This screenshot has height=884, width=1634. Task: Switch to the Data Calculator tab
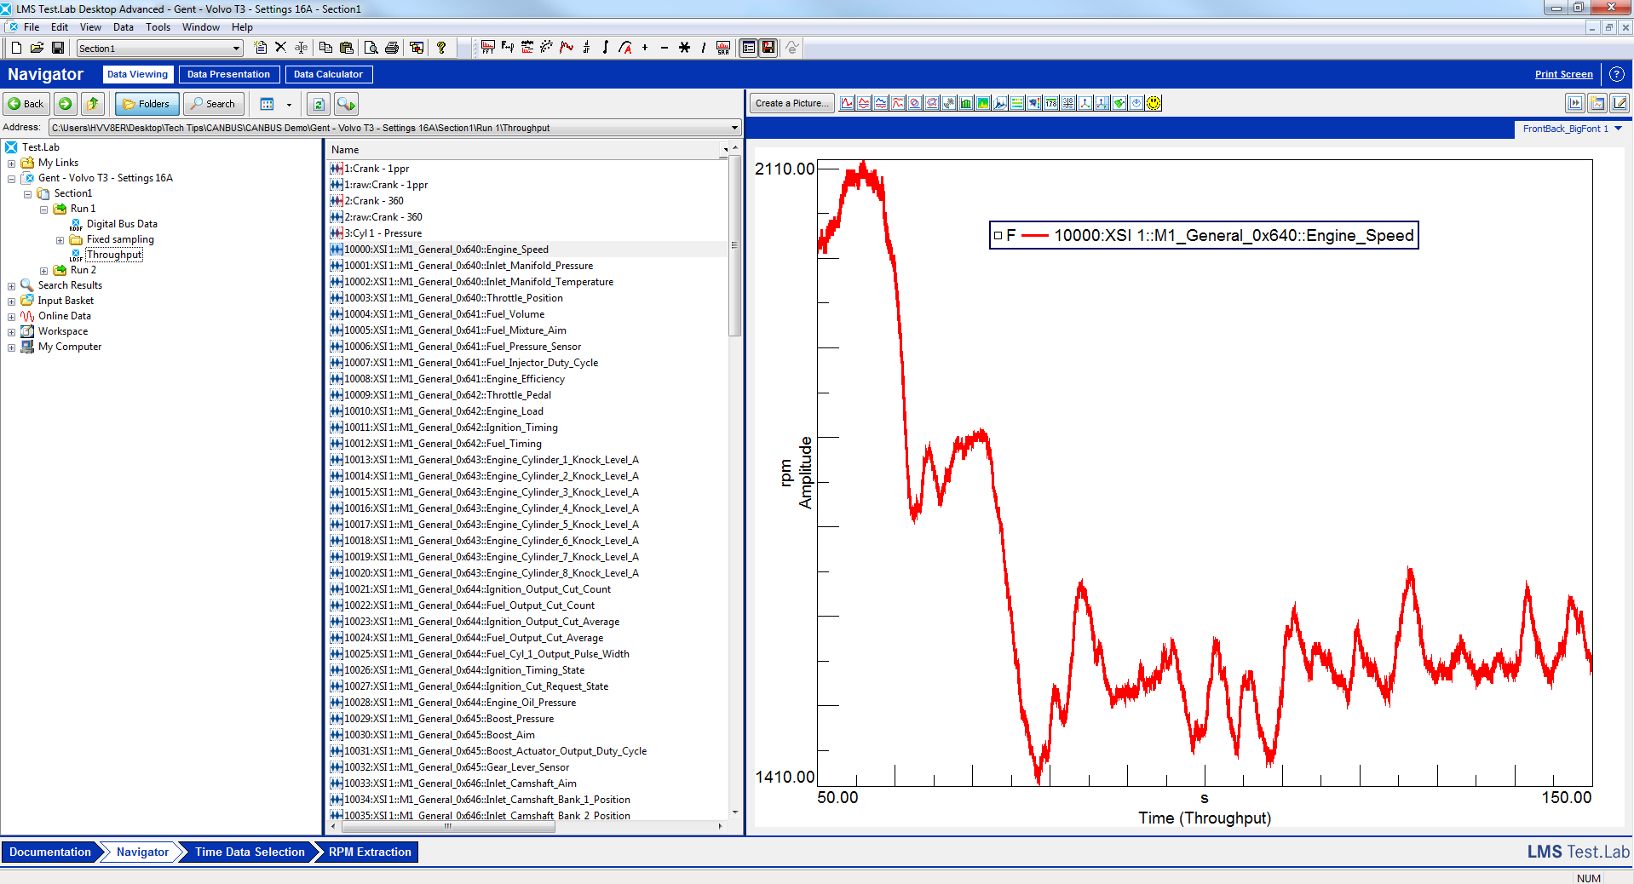pos(328,74)
